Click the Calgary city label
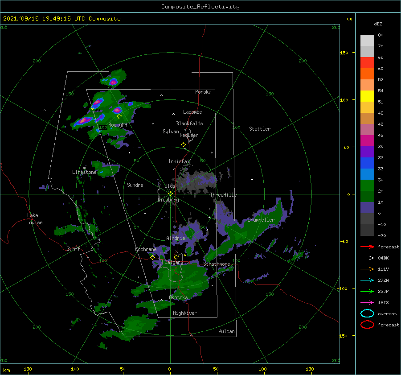Viewport: 401px width, 375px height. pos(174,262)
